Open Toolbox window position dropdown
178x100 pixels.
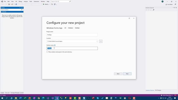[19, 8]
